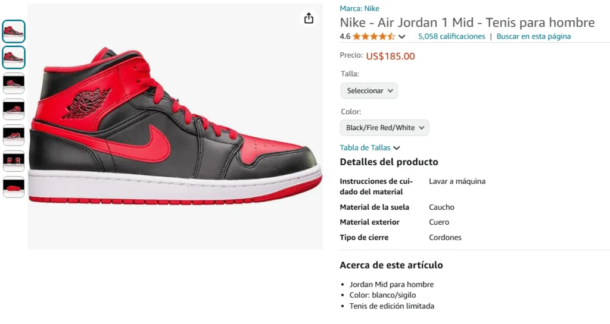Click the US$185.00 price
The height and width of the screenshot is (324, 610).
pyautogui.click(x=390, y=56)
